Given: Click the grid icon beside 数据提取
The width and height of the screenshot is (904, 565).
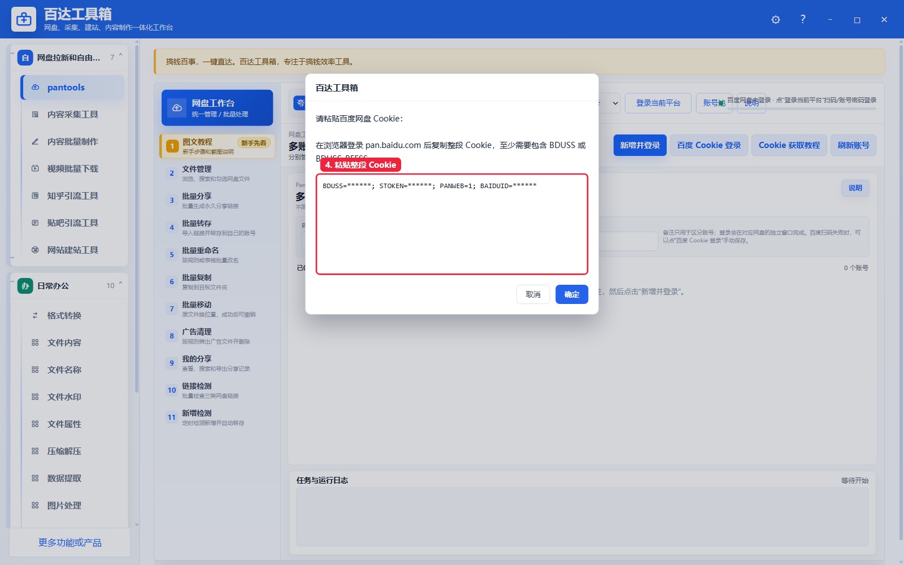Looking at the screenshot, I should 35,479.
